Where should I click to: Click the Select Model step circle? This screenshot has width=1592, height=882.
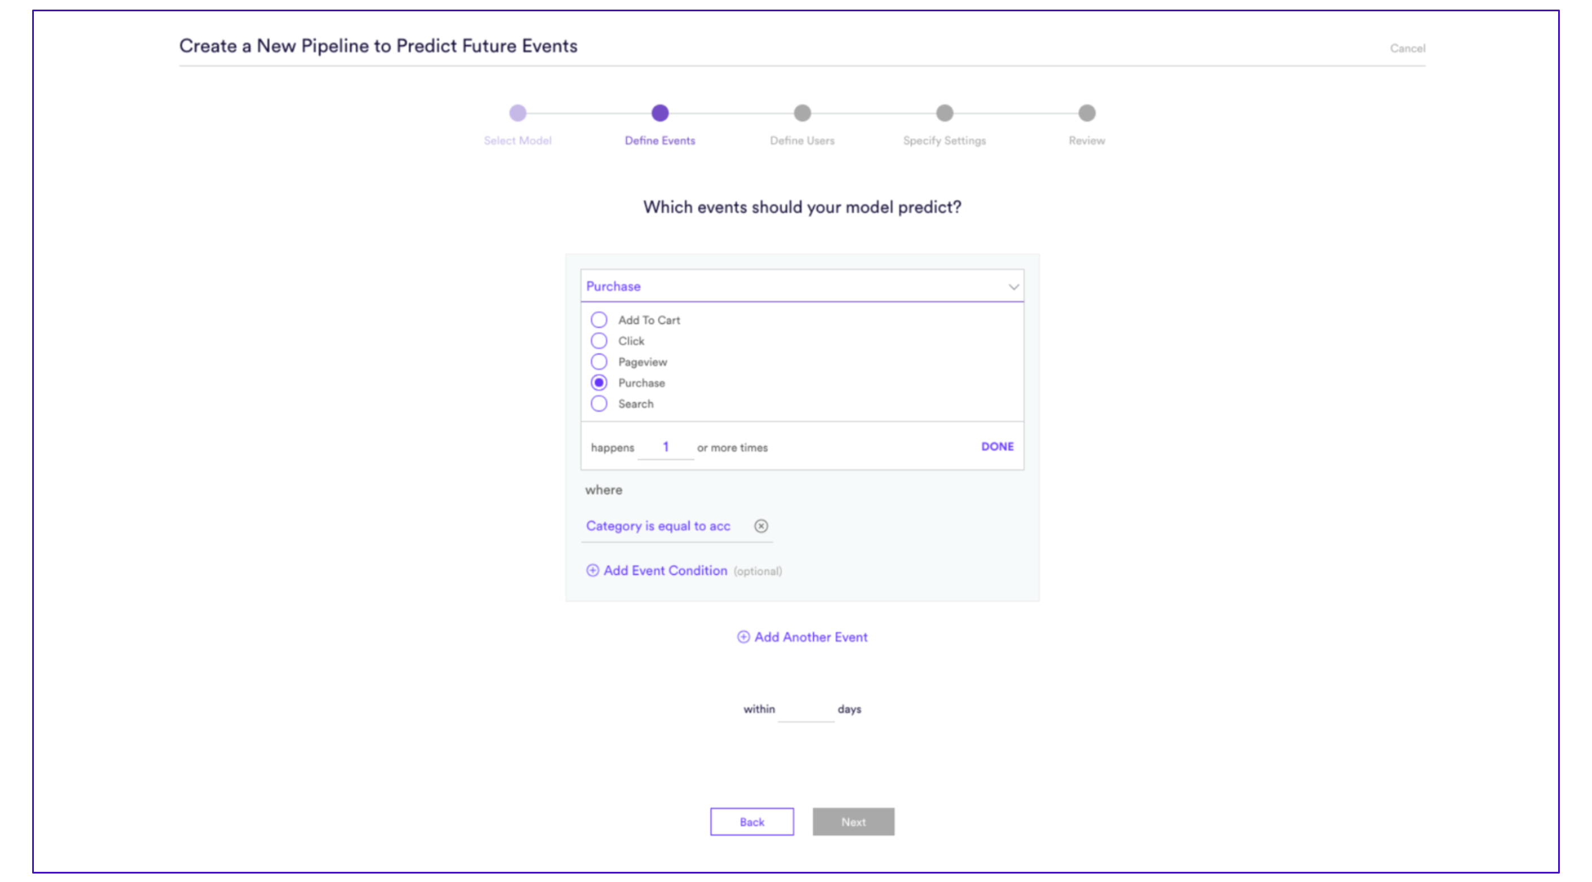tap(518, 113)
